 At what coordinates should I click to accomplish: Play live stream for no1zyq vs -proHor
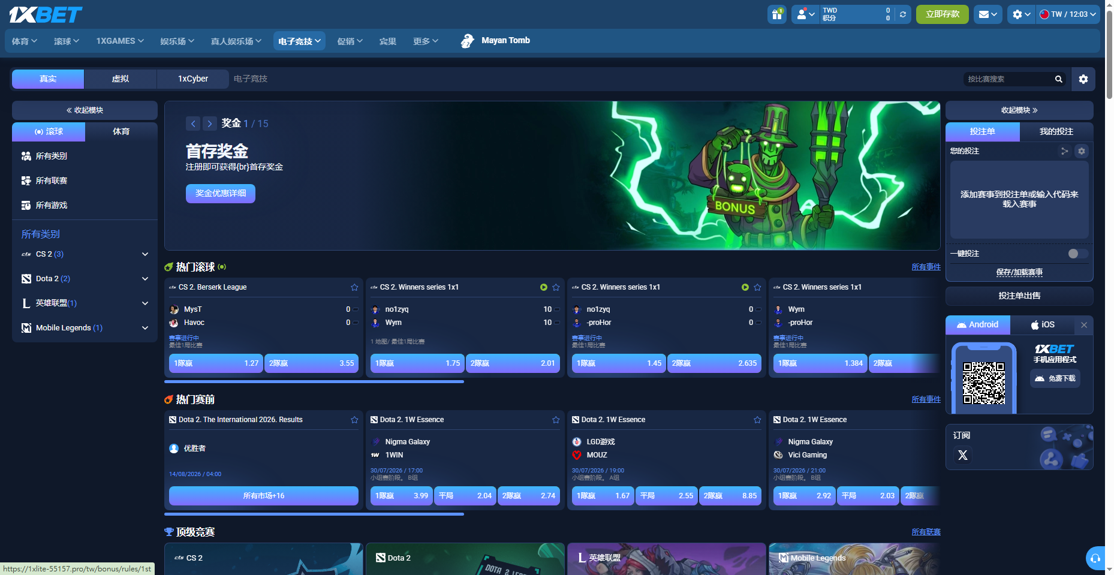coord(745,287)
